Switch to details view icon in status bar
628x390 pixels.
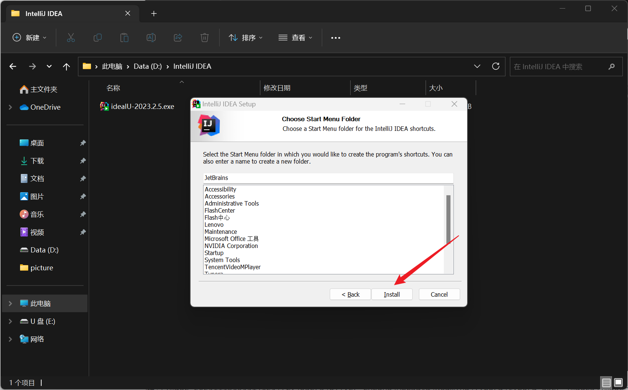point(606,382)
